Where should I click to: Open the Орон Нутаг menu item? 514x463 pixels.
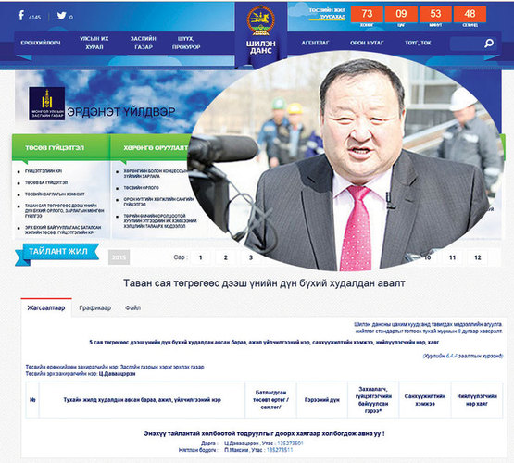[367, 43]
